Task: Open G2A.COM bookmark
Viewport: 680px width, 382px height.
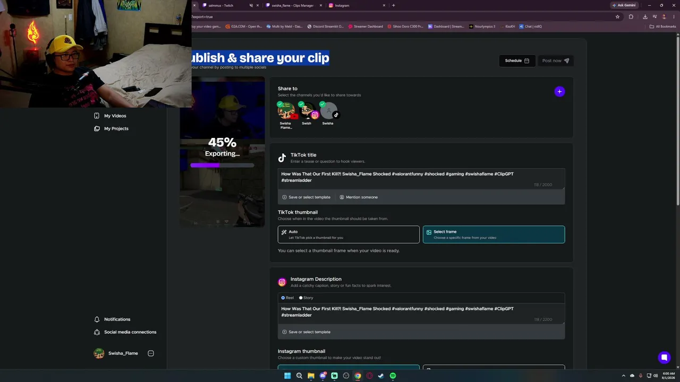Action: [x=244, y=27]
